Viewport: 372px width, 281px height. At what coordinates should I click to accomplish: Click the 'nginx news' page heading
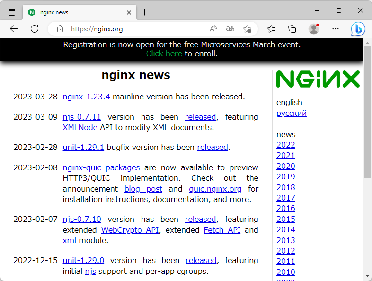click(x=136, y=75)
